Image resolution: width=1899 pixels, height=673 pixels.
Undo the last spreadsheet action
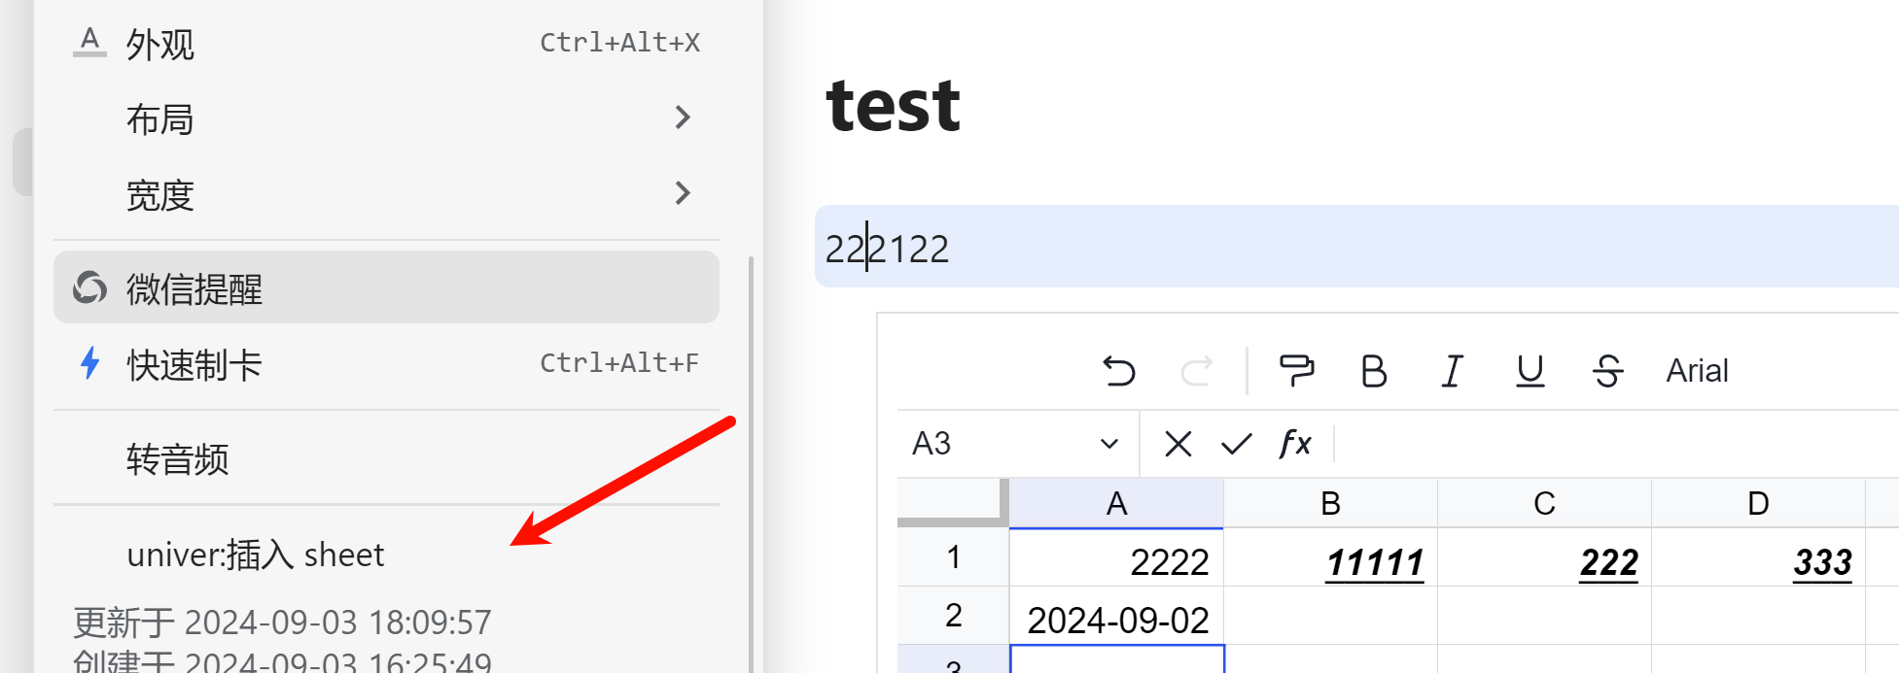coord(1119,371)
